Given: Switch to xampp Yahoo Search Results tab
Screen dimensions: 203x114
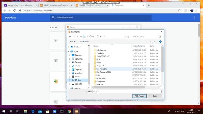Looking at the screenshot, I should point(20,5).
